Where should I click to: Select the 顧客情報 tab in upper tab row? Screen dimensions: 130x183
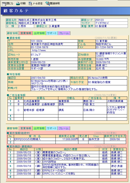pos(13,33)
